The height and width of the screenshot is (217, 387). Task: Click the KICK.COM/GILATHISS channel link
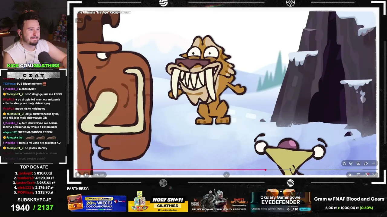(33, 66)
